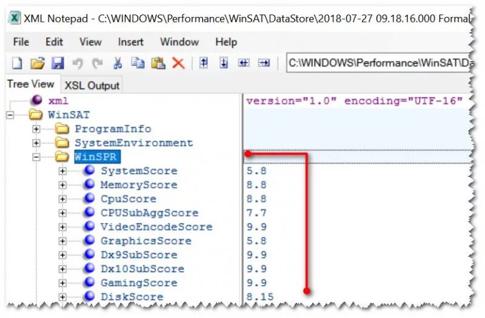Open the Help menu
This screenshot has height=318, width=485.
[x=226, y=42]
